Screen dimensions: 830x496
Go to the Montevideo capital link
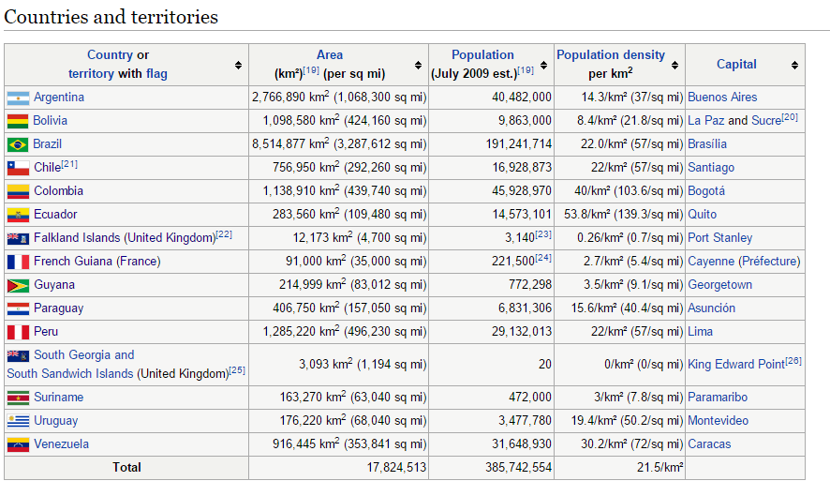pyautogui.click(x=718, y=421)
